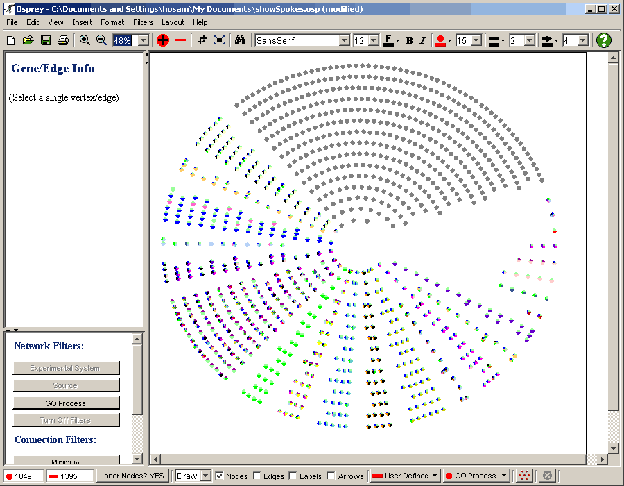Viewport: 624px width, 486px height.
Task: Open the Layout menu
Action: (173, 22)
